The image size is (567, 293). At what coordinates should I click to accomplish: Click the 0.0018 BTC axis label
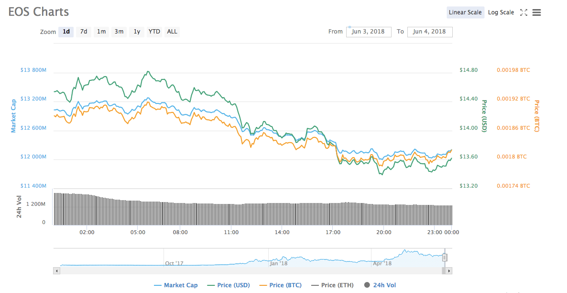512,157
